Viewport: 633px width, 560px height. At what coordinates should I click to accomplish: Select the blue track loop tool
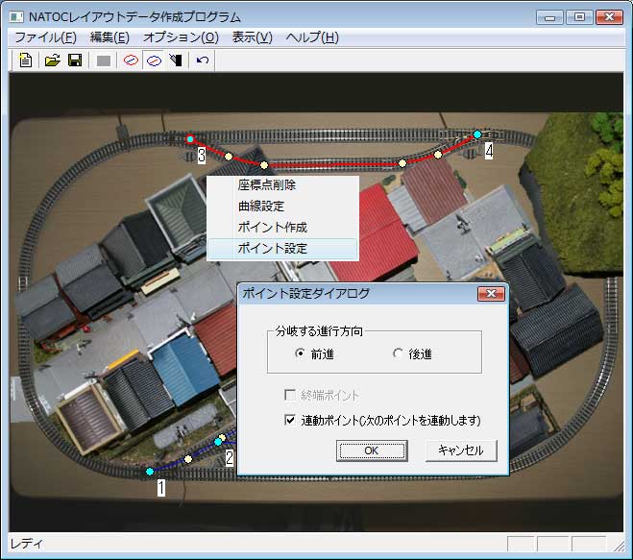154,61
